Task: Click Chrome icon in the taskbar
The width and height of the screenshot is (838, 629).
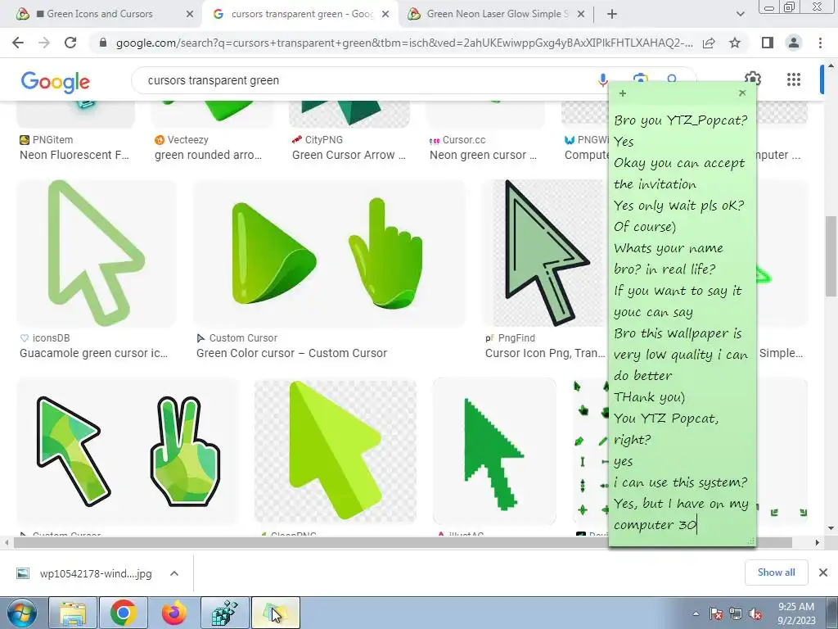Action: tap(124, 613)
